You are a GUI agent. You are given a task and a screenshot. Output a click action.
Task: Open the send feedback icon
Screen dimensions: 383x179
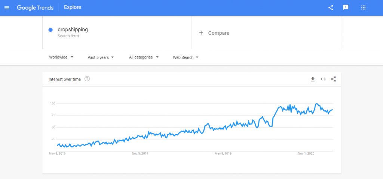point(346,7)
